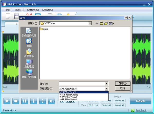This screenshot has width=154, height=114.
Task: Open My Documents (我的文件) in the places bar
Action: (x=29, y=53)
